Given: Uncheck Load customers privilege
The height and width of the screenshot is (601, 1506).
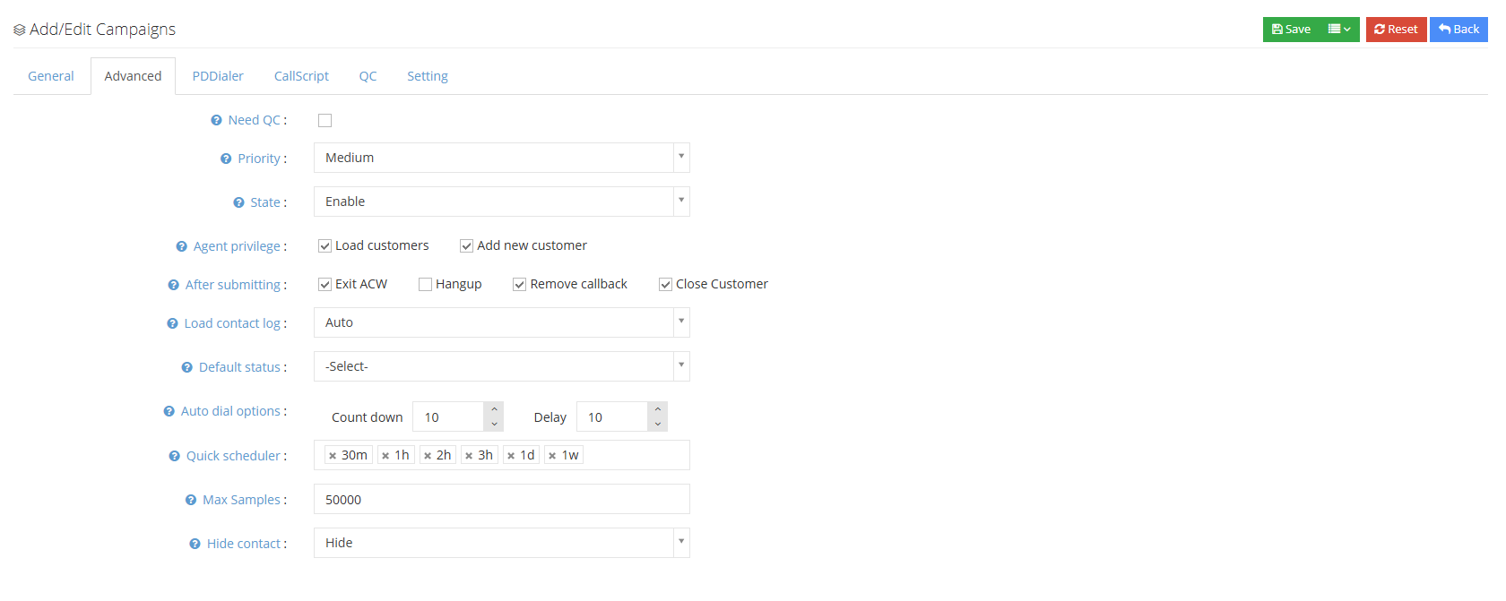Looking at the screenshot, I should pos(325,245).
